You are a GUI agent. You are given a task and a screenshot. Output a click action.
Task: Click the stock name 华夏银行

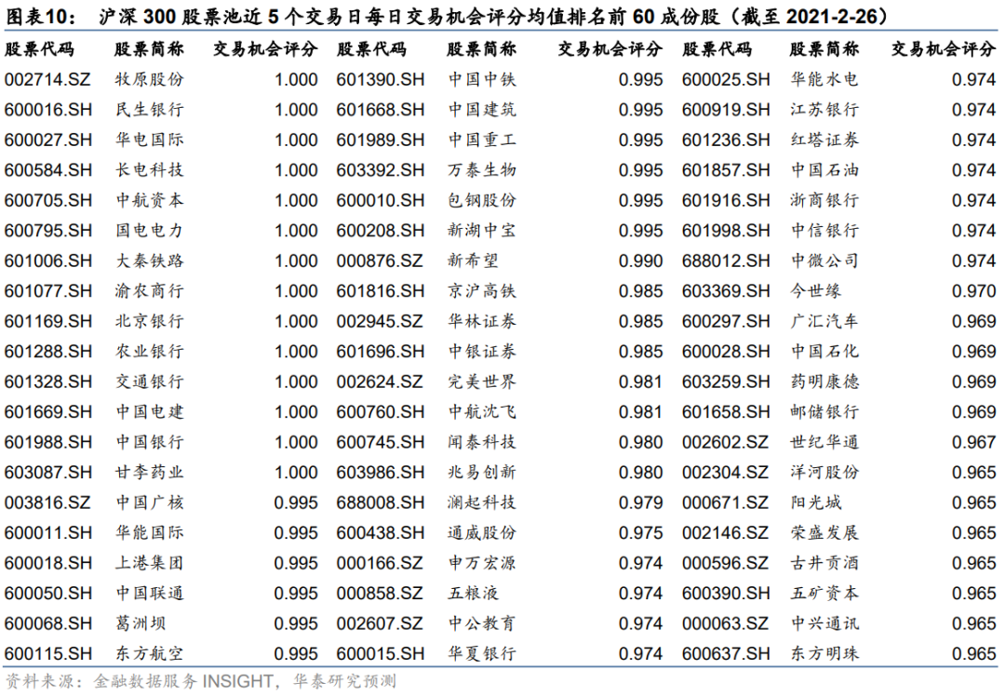click(x=482, y=654)
